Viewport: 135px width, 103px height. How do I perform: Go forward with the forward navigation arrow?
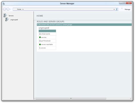tap(8, 9)
